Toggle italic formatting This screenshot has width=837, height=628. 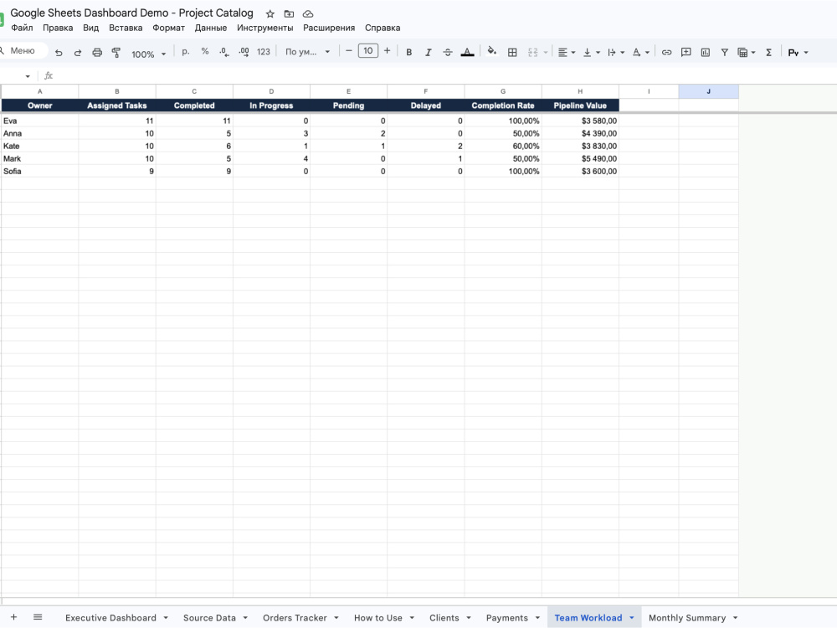(x=428, y=52)
